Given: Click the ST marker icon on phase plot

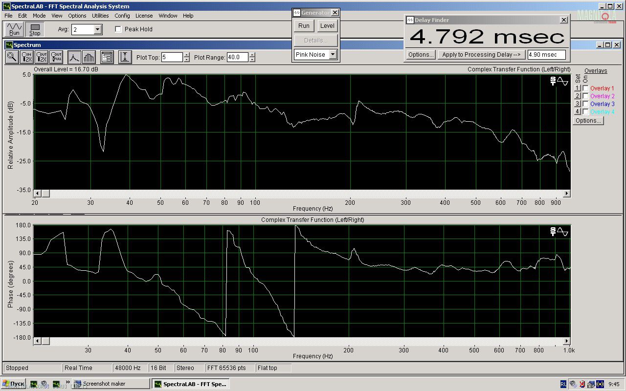Looking at the screenshot, I should click(x=553, y=232).
